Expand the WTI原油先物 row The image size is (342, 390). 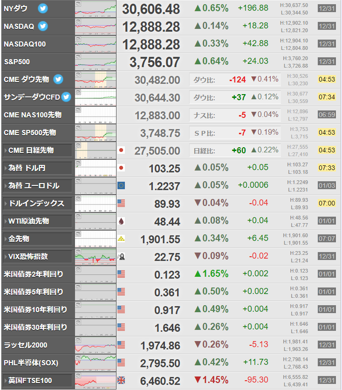point(38,221)
